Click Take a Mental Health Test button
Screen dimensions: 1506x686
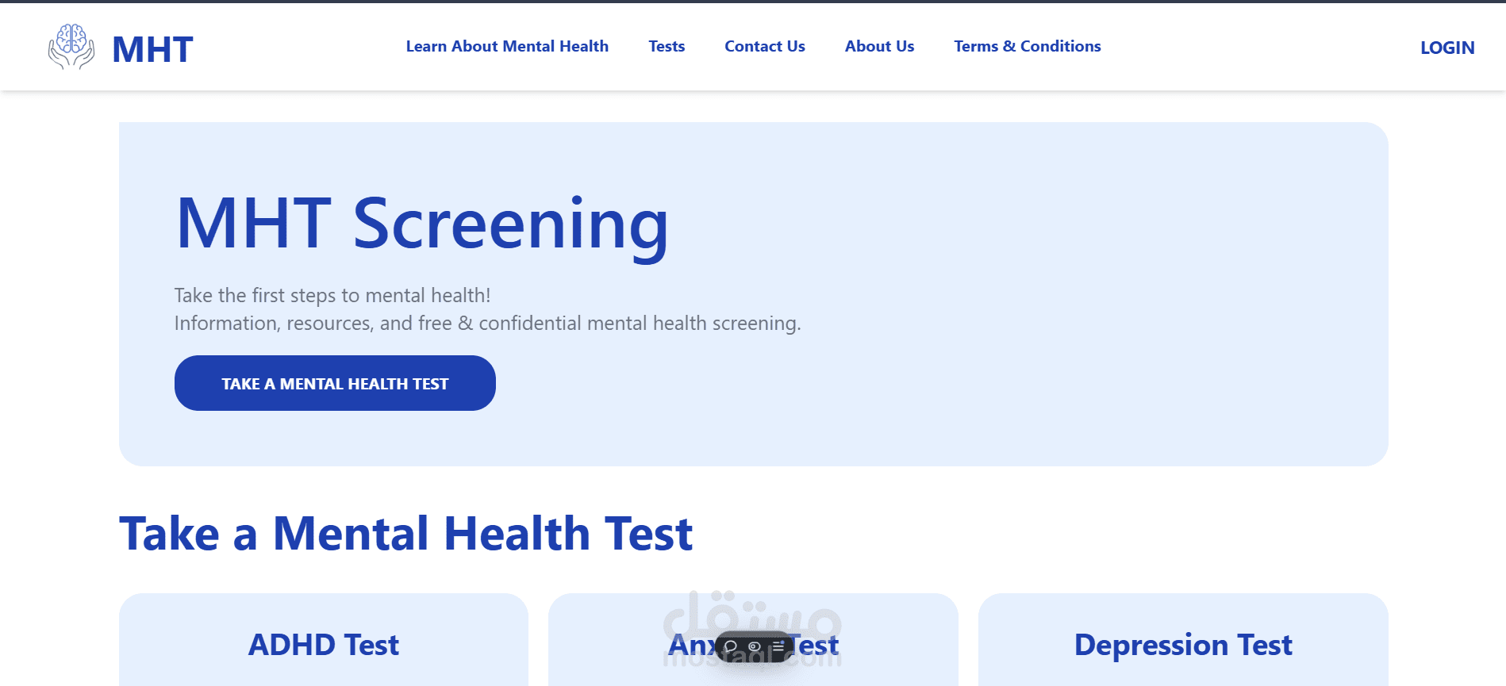(x=335, y=383)
